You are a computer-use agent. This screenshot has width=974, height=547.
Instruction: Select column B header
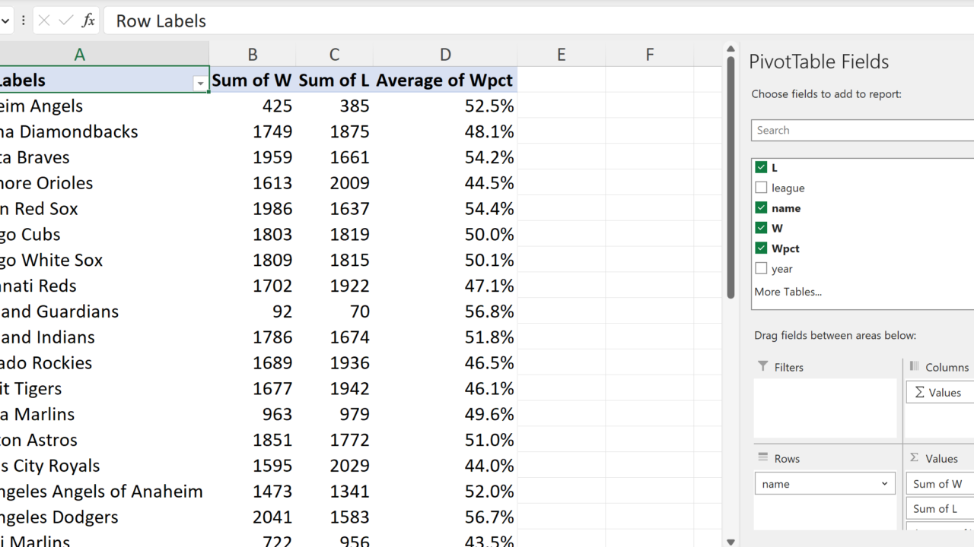coord(253,55)
